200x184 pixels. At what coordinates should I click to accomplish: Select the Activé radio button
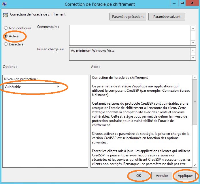click(6, 36)
